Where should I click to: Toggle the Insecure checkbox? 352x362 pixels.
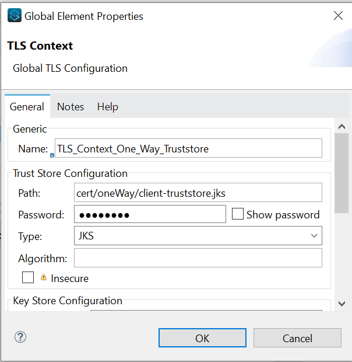click(x=28, y=278)
